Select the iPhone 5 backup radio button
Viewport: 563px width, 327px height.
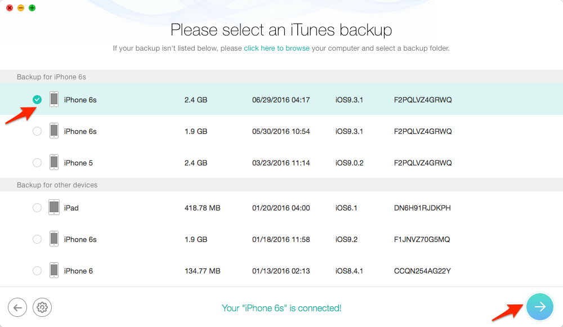(37, 163)
